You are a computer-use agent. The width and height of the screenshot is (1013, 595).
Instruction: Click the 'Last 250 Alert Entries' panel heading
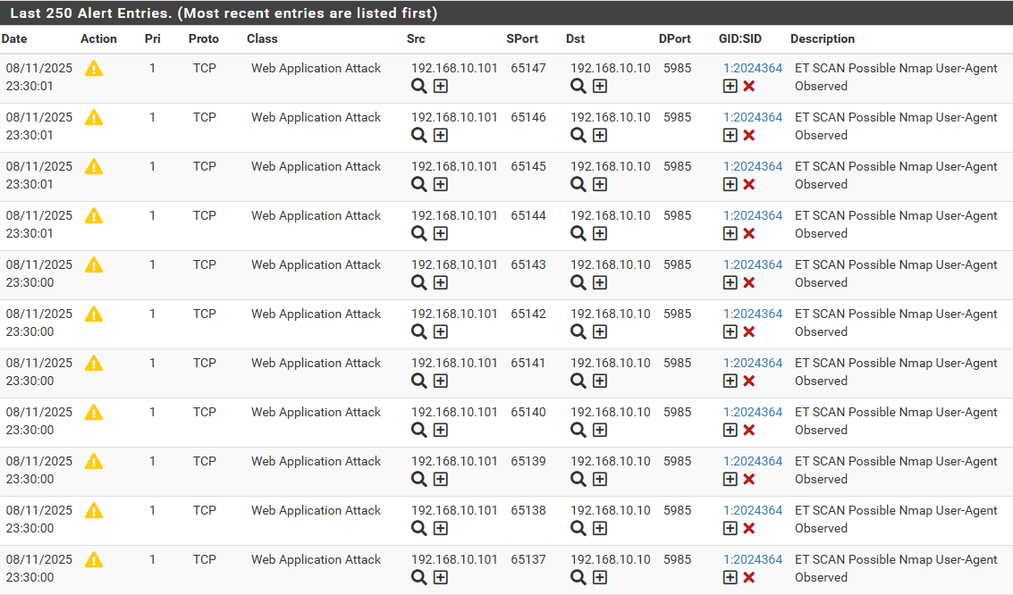click(224, 13)
